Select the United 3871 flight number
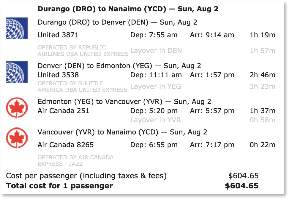 [58, 35]
